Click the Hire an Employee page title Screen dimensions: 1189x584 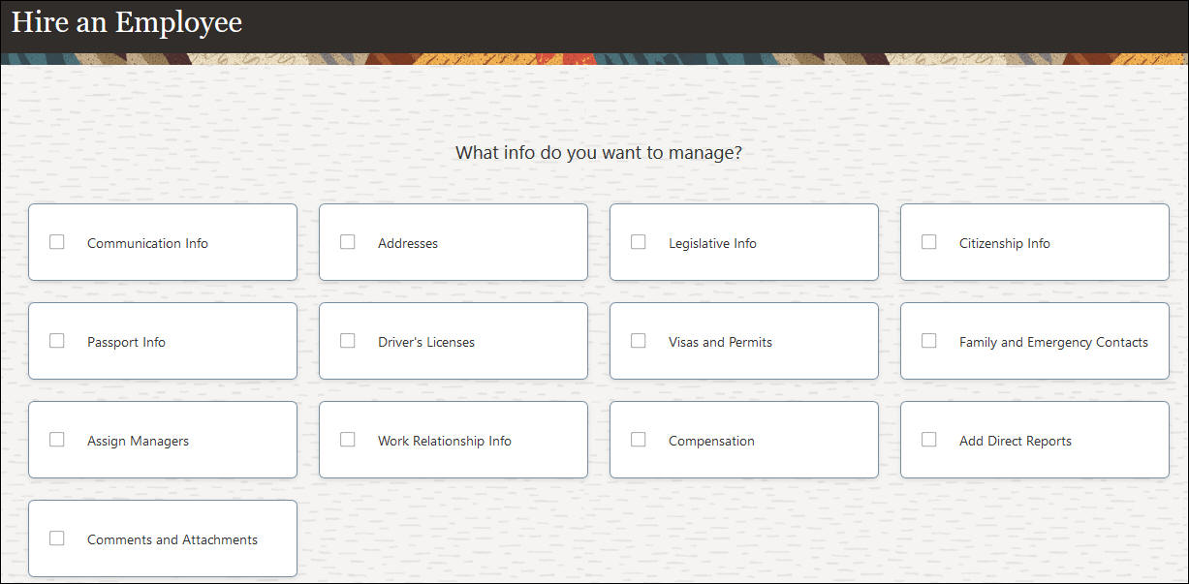[127, 22]
